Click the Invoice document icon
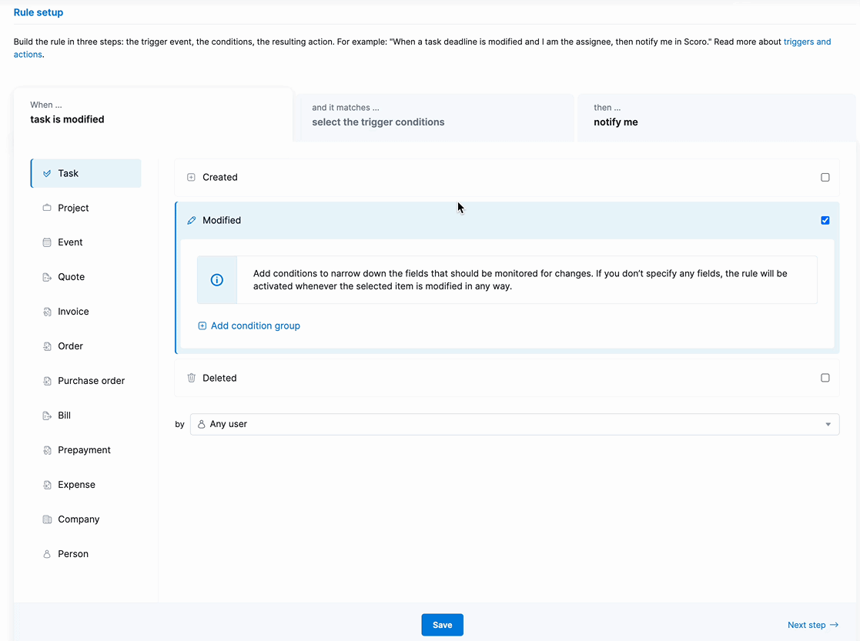Image resolution: width=860 pixels, height=641 pixels. tap(47, 312)
